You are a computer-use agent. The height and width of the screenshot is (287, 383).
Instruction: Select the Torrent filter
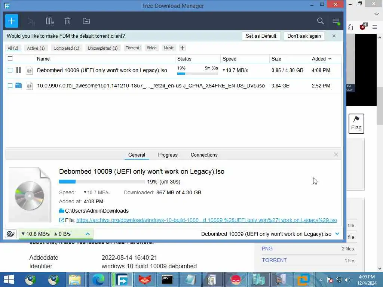[x=133, y=48]
